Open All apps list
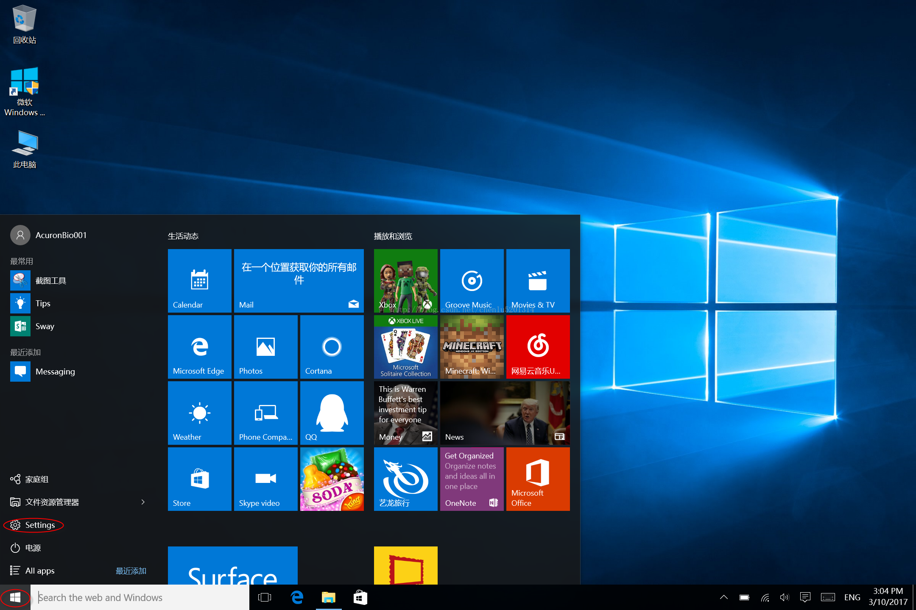The height and width of the screenshot is (610, 916). point(33,571)
